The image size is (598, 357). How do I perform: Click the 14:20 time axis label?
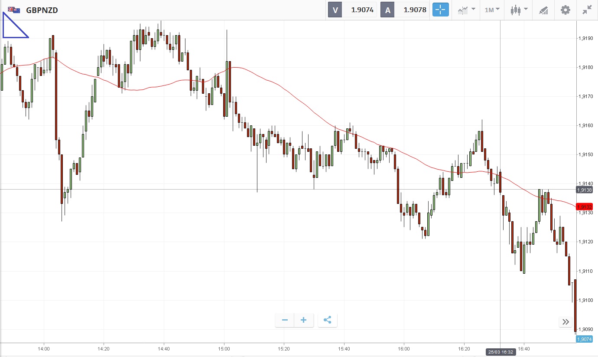pyautogui.click(x=104, y=348)
